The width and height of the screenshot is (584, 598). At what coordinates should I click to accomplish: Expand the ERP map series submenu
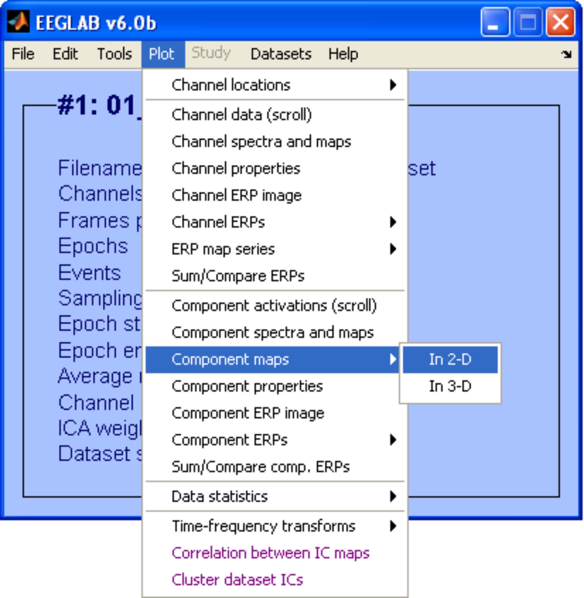(x=274, y=249)
